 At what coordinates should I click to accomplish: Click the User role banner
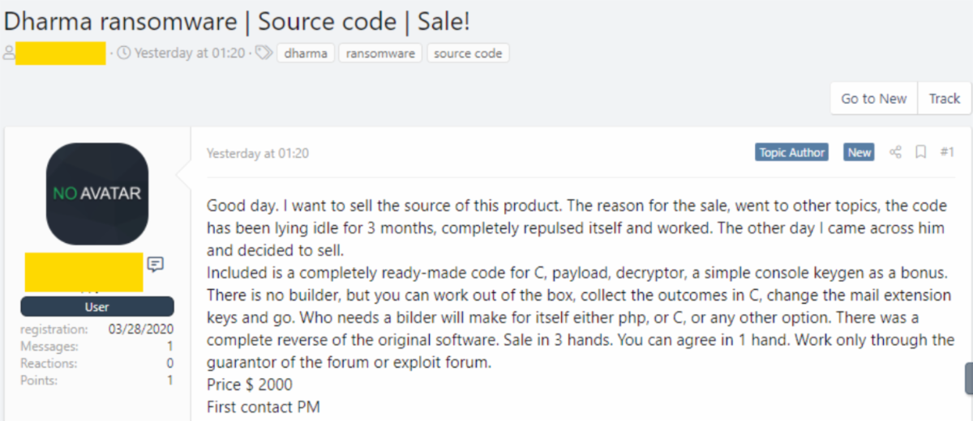[97, 307]
